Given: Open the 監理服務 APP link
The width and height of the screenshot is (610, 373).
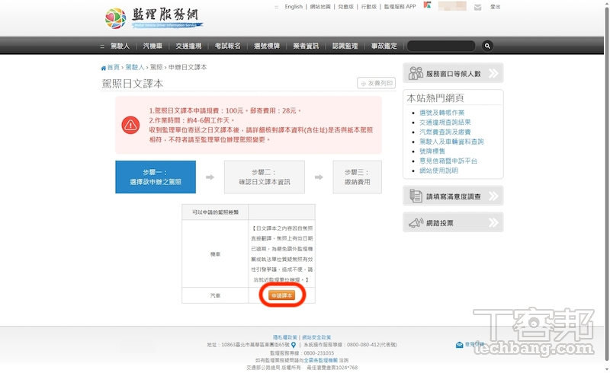Looking at the screenshot, I should (x=400, y=7).
